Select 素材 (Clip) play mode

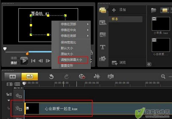coord(13,63)
